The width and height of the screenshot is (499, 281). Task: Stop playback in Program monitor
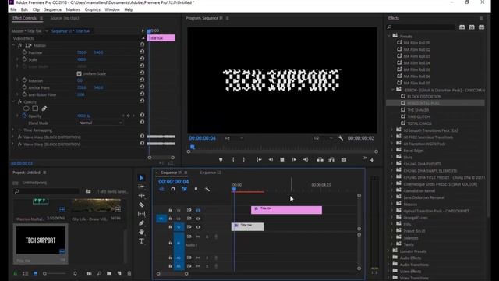[x=282, y=159]
